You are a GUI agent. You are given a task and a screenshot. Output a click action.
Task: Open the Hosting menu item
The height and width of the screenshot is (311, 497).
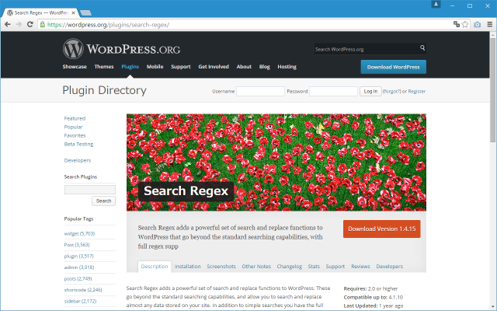287,67
